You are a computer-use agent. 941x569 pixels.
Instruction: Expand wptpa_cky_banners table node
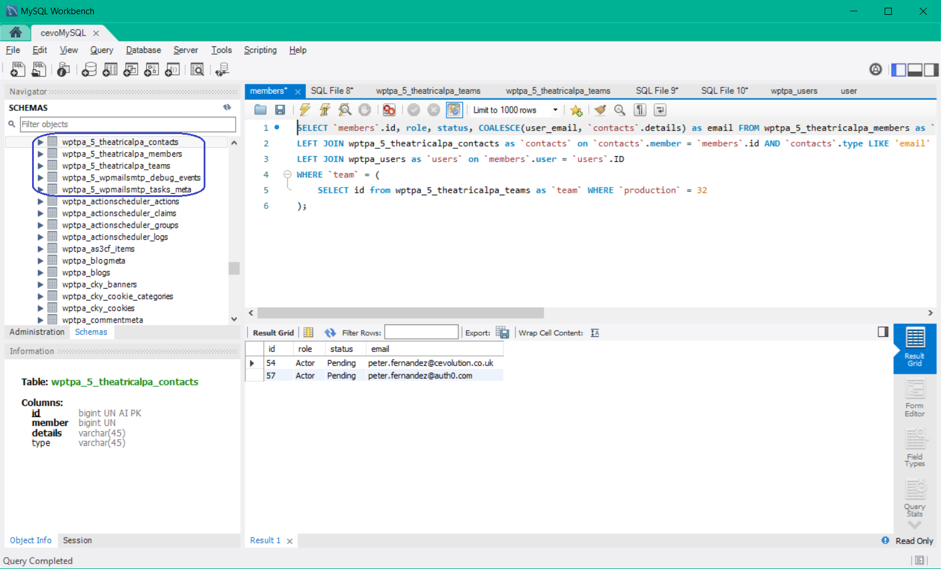40,285
